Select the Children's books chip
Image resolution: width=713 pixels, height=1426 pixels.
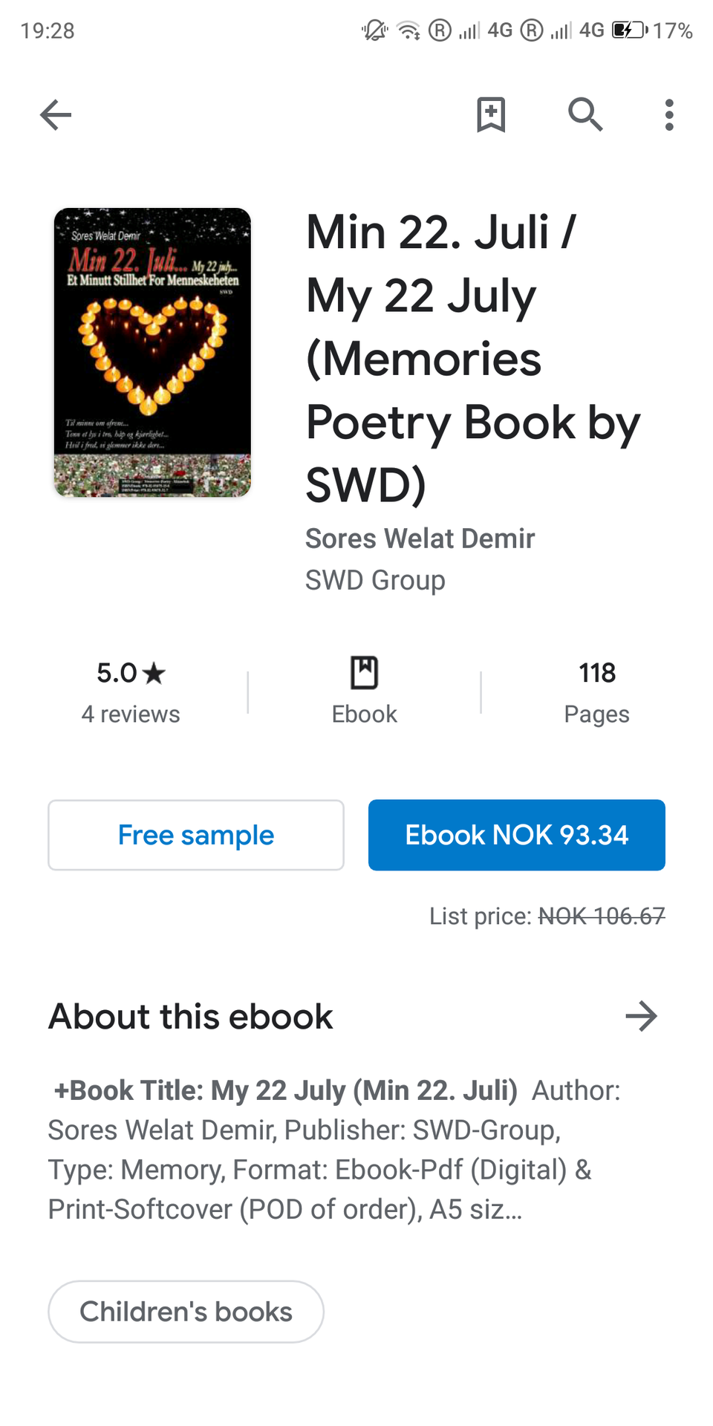coord(186,1312)
